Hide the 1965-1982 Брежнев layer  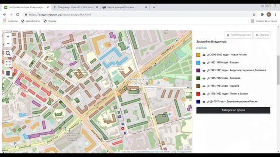[x=204, y=78]
